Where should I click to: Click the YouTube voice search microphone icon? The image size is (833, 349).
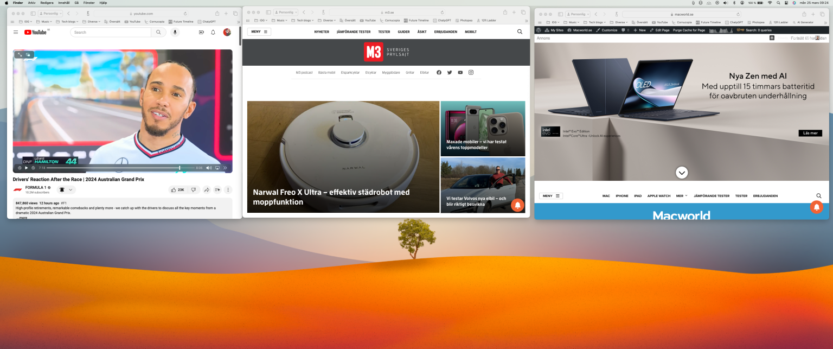(175, 33)
